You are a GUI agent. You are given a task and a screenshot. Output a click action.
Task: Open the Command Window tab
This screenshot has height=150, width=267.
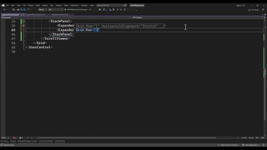coord(46,141)
